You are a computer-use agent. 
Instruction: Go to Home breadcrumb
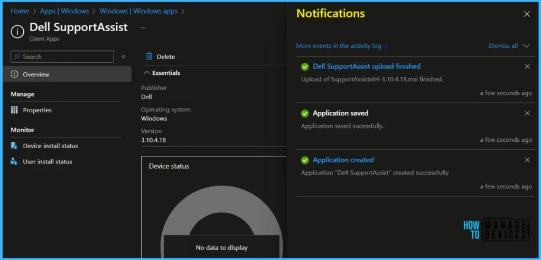point(20,11)
